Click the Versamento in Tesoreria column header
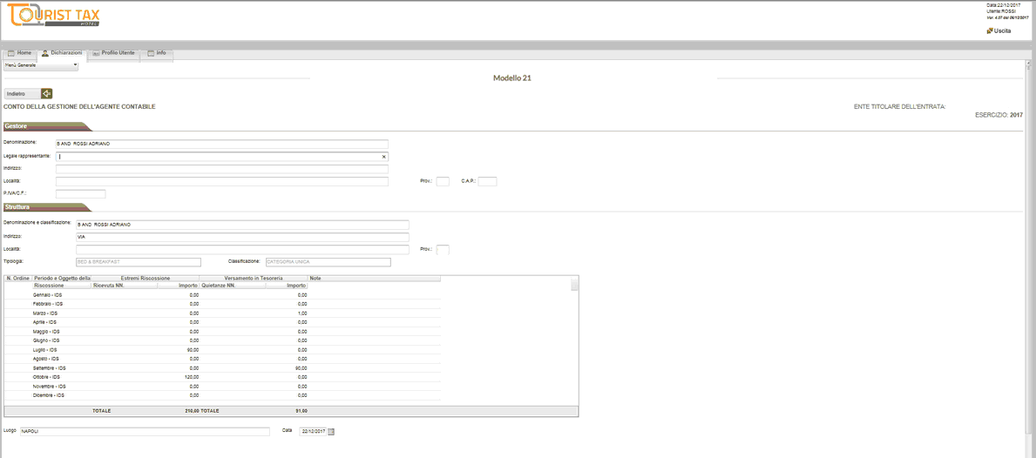 pos(254,279)
